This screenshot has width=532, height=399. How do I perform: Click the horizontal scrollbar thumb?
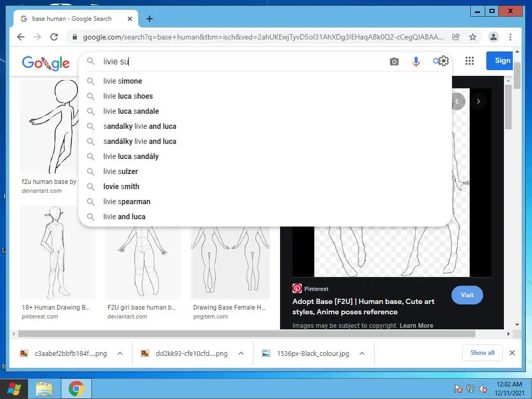coord(247,334)
